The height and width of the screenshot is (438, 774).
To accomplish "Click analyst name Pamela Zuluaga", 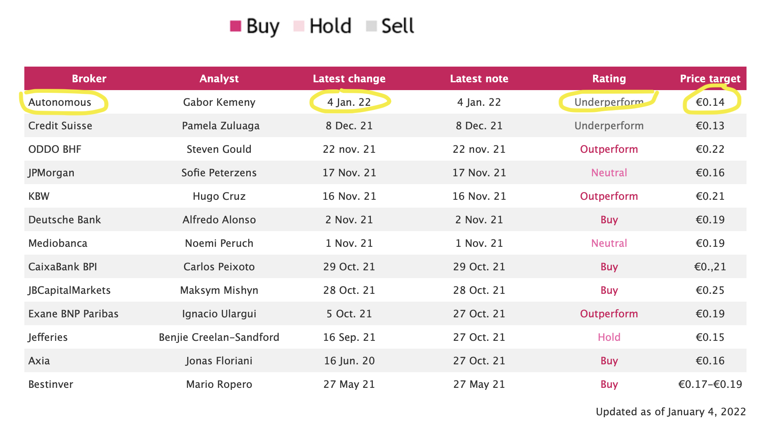I will [x=221, y=126].
